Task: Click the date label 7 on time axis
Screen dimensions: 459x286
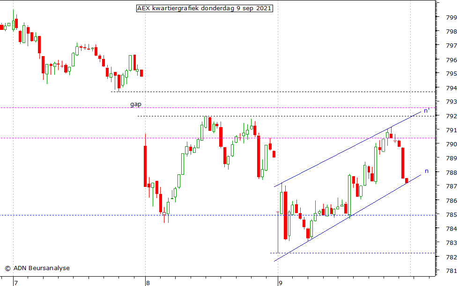Action: 16,283
